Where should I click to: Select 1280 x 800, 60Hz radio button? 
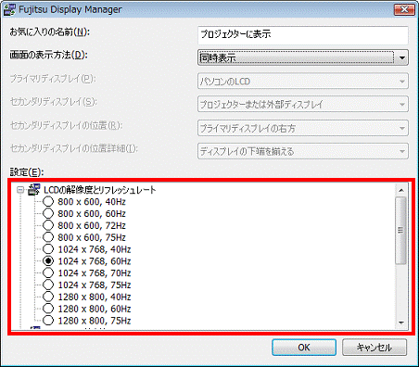[x=48, y=309]
